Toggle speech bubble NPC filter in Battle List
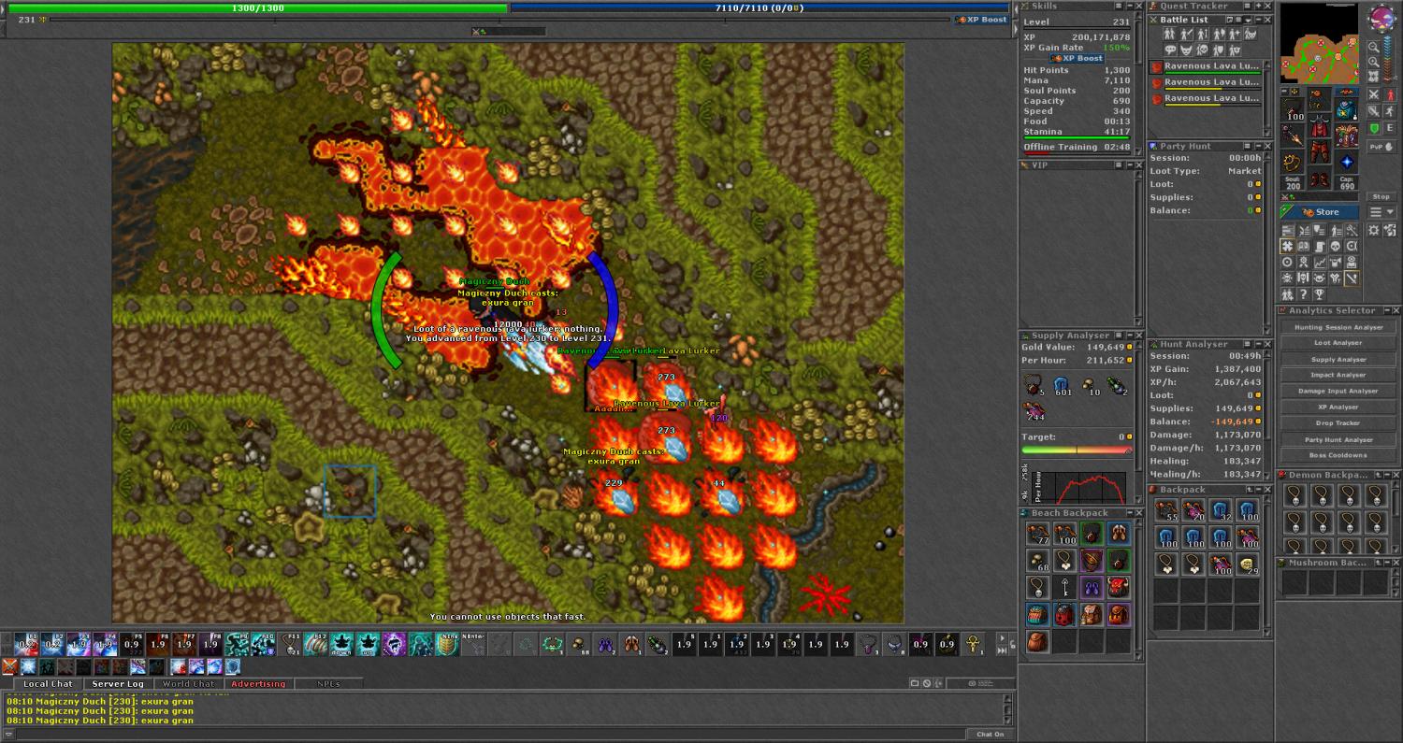The width and height of the screenshot is (1403, 743). (x=1170, y=50)
